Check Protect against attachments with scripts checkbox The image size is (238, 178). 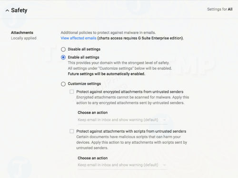72,131
